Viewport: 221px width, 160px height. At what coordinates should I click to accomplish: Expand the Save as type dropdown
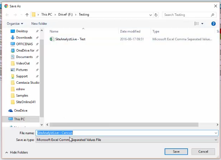click(216, 140)
